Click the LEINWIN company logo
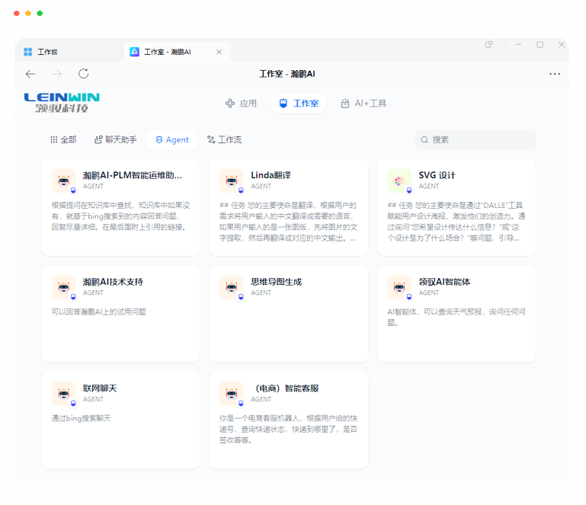The image size is (586, 505). 62,102
